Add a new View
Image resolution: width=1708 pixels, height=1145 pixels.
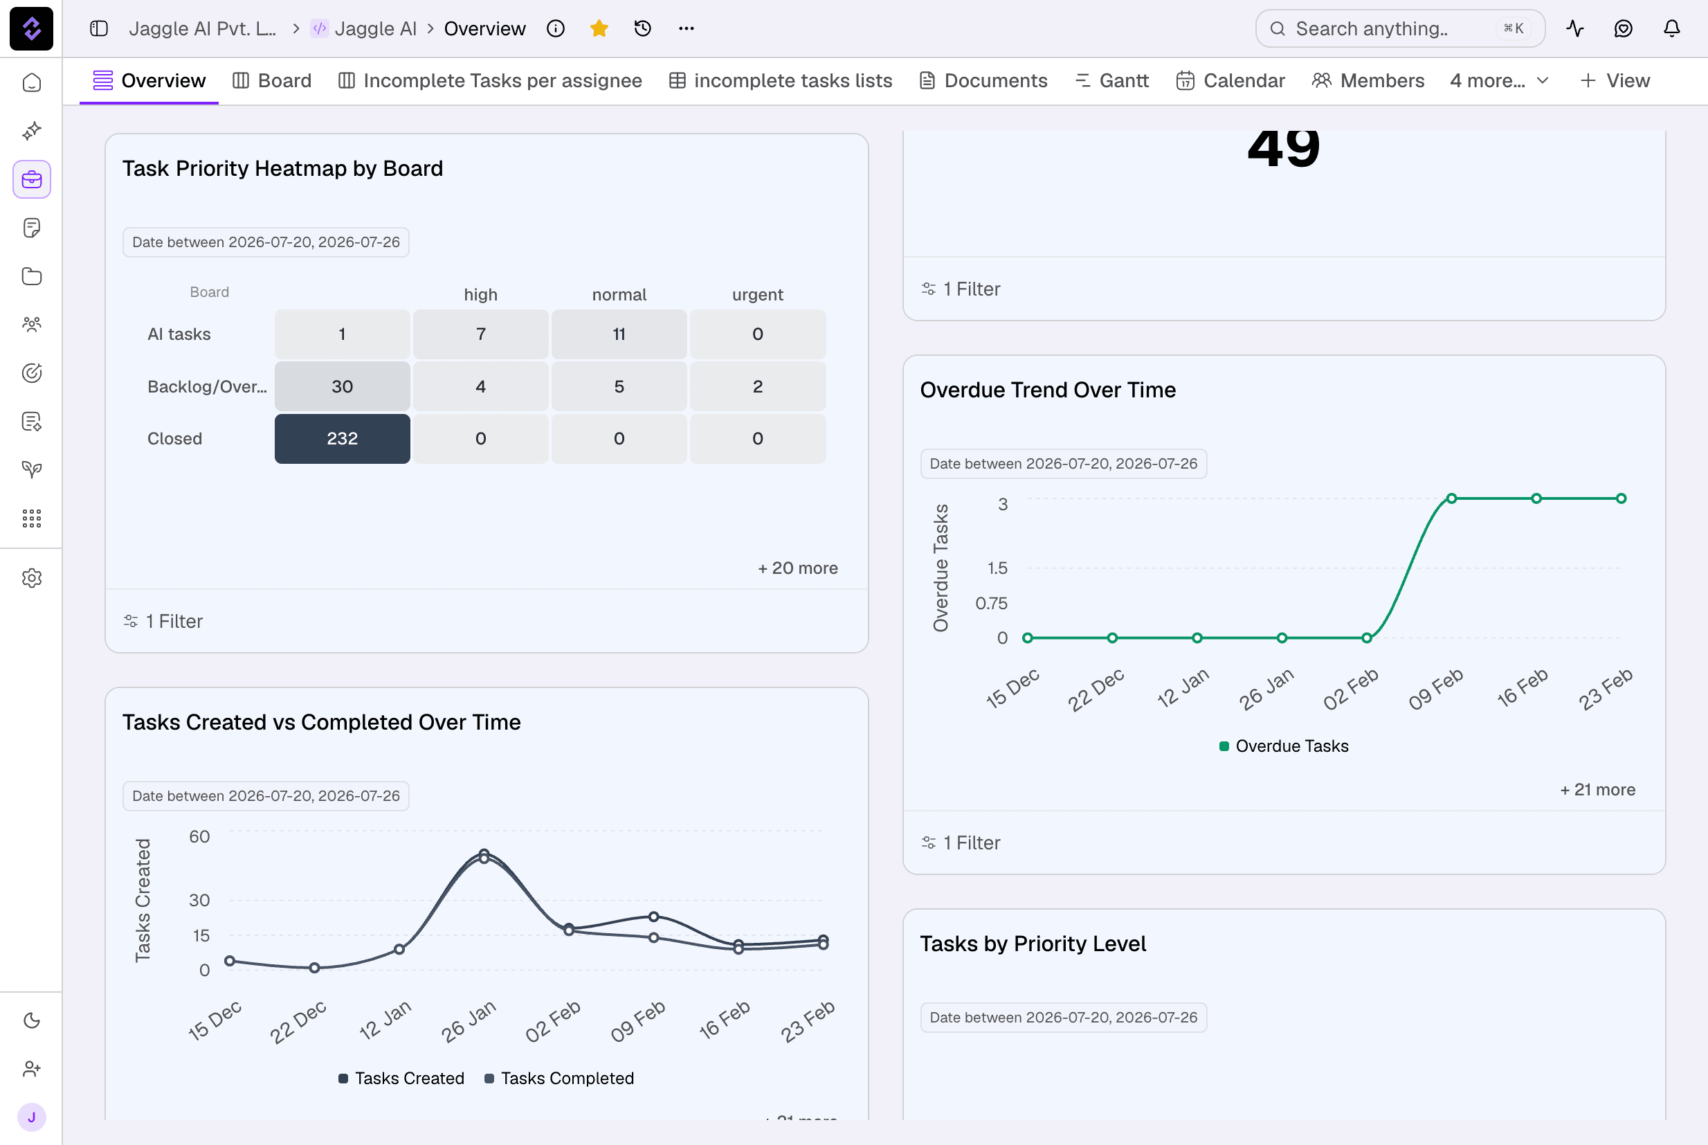pyautogui.click(x=1614, y=80)
